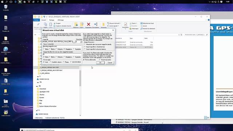Open the DAEMON Tools Lite desktop icon

tap(6, 51)
